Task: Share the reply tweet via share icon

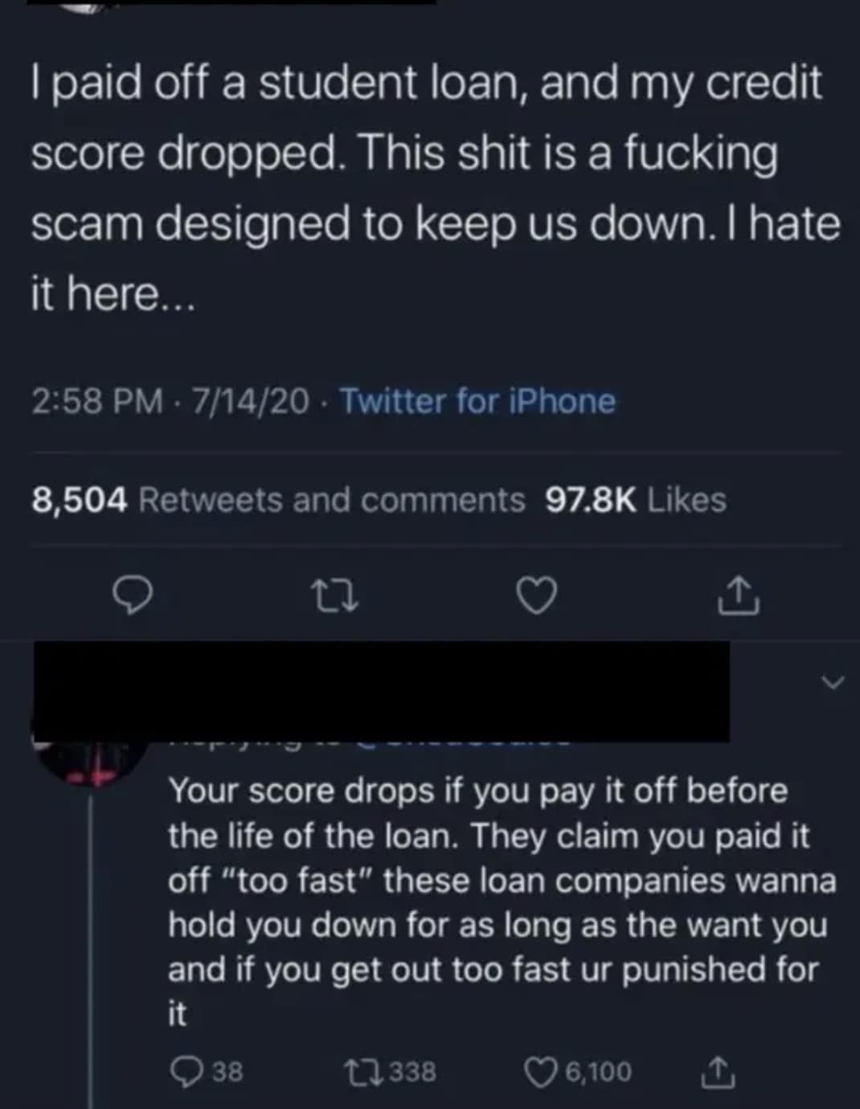Action: coord(719,1070)
